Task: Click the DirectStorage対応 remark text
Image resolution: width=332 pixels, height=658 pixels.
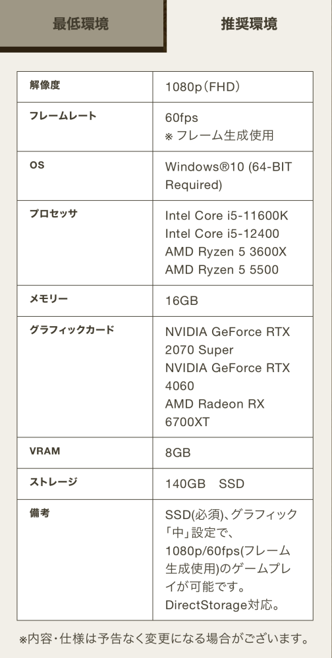Action: (223, 605)
